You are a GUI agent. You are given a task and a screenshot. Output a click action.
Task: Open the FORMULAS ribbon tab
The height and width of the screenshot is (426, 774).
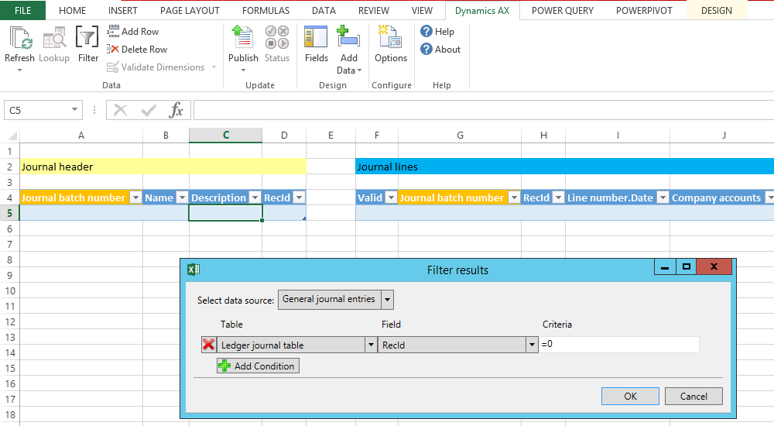(265, 11)
